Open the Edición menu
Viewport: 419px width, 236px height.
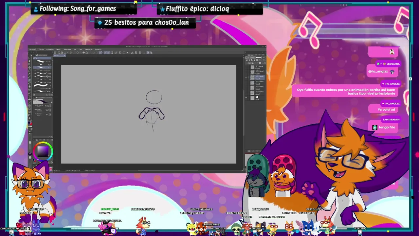coord(41,49)
